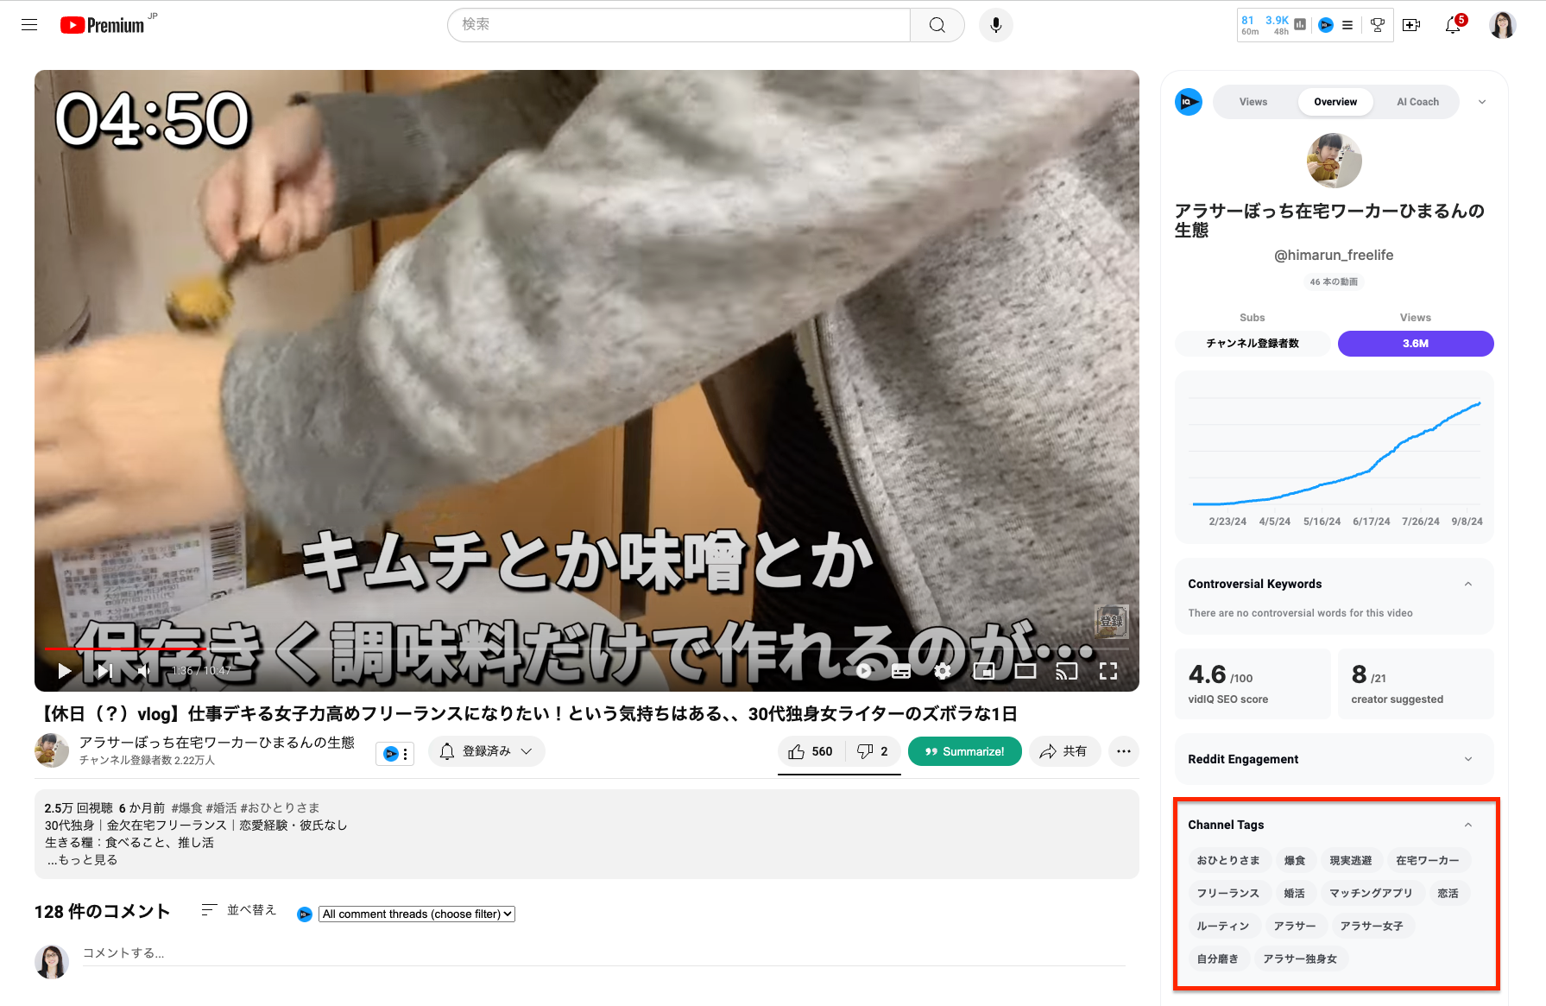Go to YouTube Premium home logo
1546x1006 pixels.
(103, 25)
